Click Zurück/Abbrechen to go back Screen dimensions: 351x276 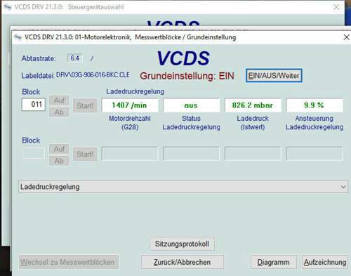(182, 262)
